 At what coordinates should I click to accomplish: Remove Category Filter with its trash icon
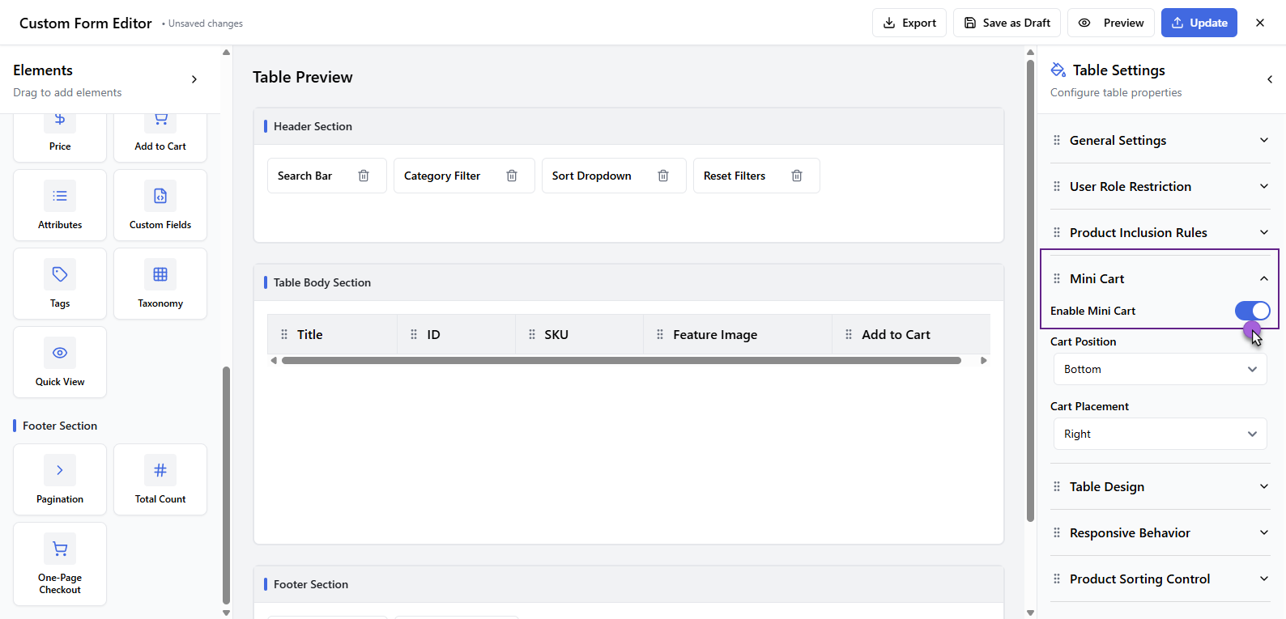point(512,176)
